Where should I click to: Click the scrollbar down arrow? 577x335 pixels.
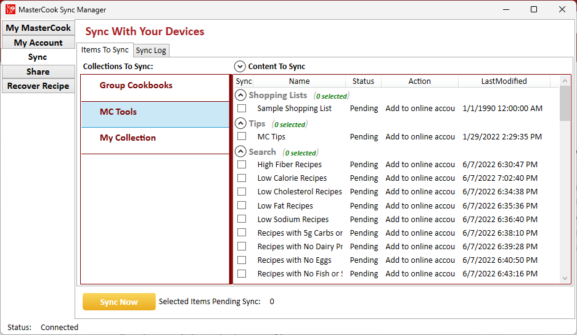click(565, 279)
